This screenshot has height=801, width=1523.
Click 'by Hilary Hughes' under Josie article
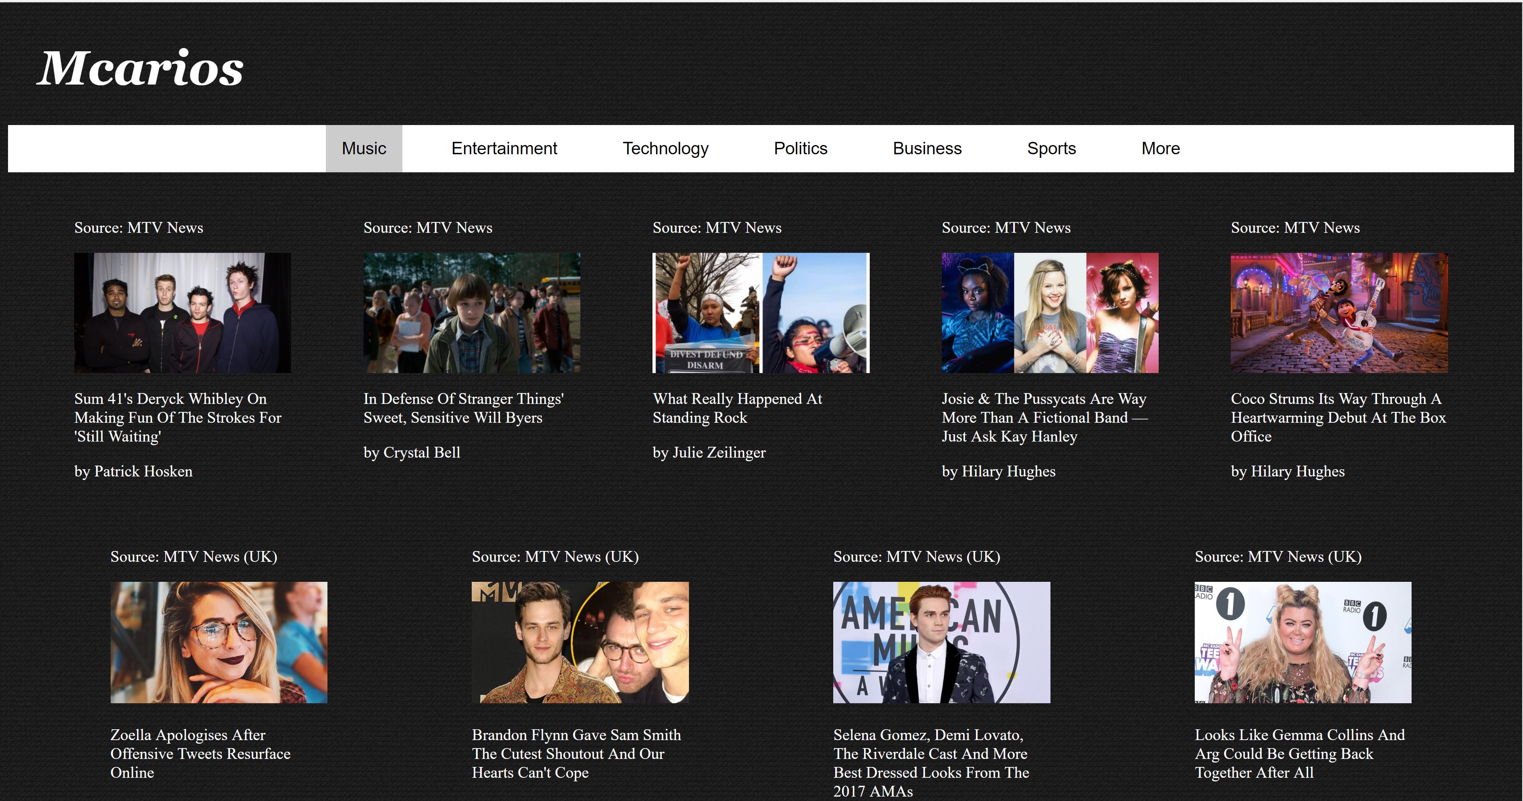click(x=999, y=471)
